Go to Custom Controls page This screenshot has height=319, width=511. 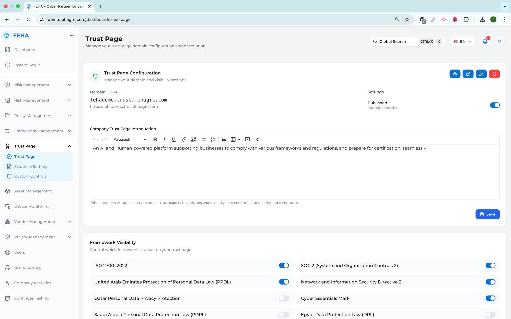(30, 176)
